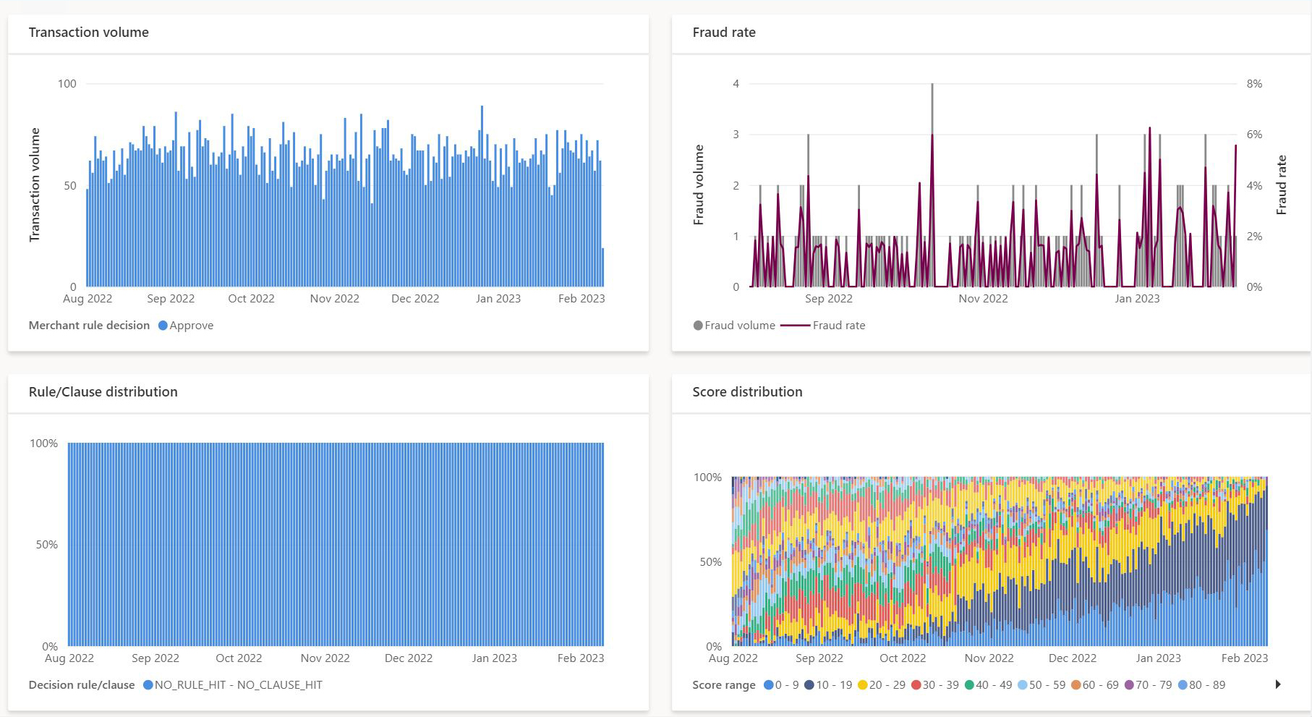1312x717 pixels.
Task: Click the 40 - 49 score range label
Action: (994, 685)
